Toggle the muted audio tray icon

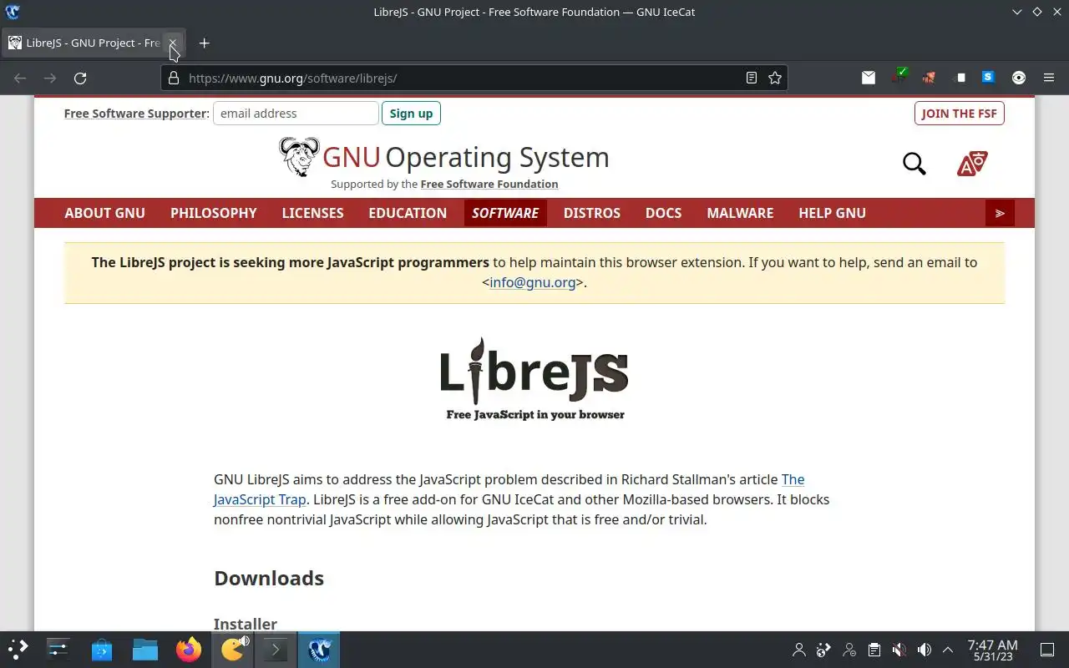coord(899,650)
